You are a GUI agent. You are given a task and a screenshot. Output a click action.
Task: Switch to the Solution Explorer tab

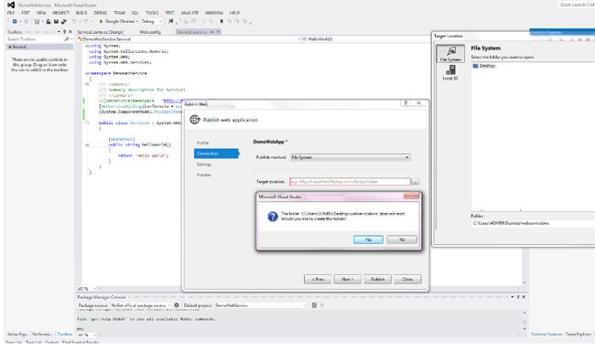click(x=546, y=334)
